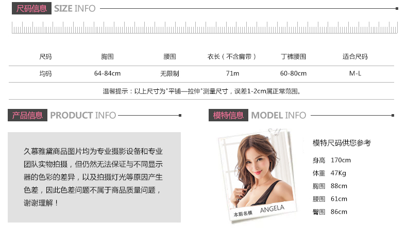Viewport: 407px width, 238px height.
Task: Click the 模特信息 section badge
Action: [x=228, y=115]
